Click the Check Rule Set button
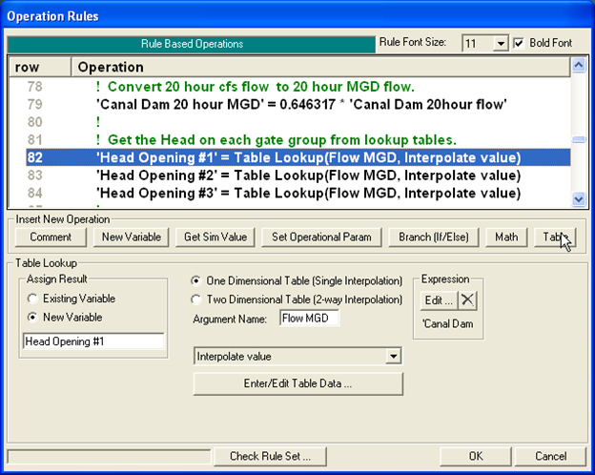Image resolution: width=595 pixels, height=475 pixels. coord(276,456)
